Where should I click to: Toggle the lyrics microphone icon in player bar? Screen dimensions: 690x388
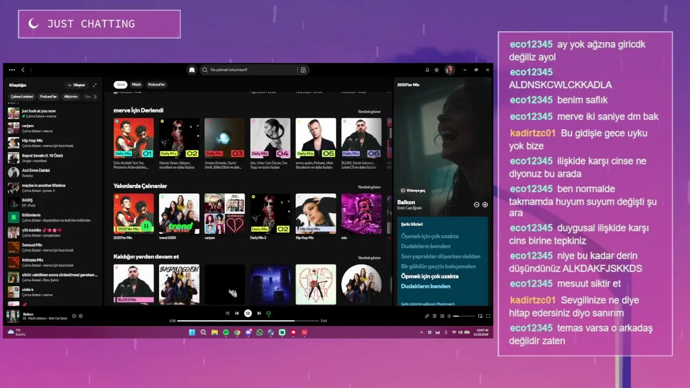pyautogui.click(x=427, y=316)
